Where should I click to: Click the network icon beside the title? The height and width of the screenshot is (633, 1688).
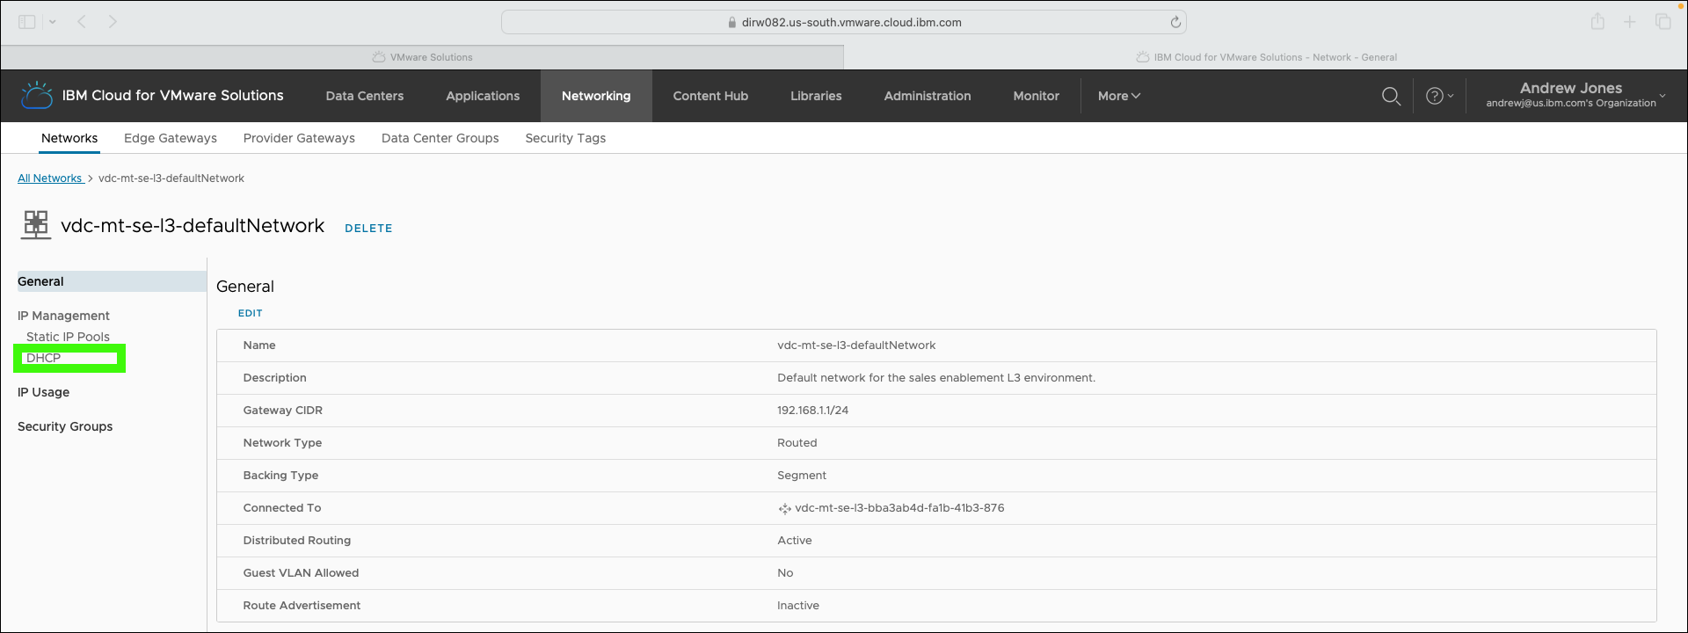36,225
